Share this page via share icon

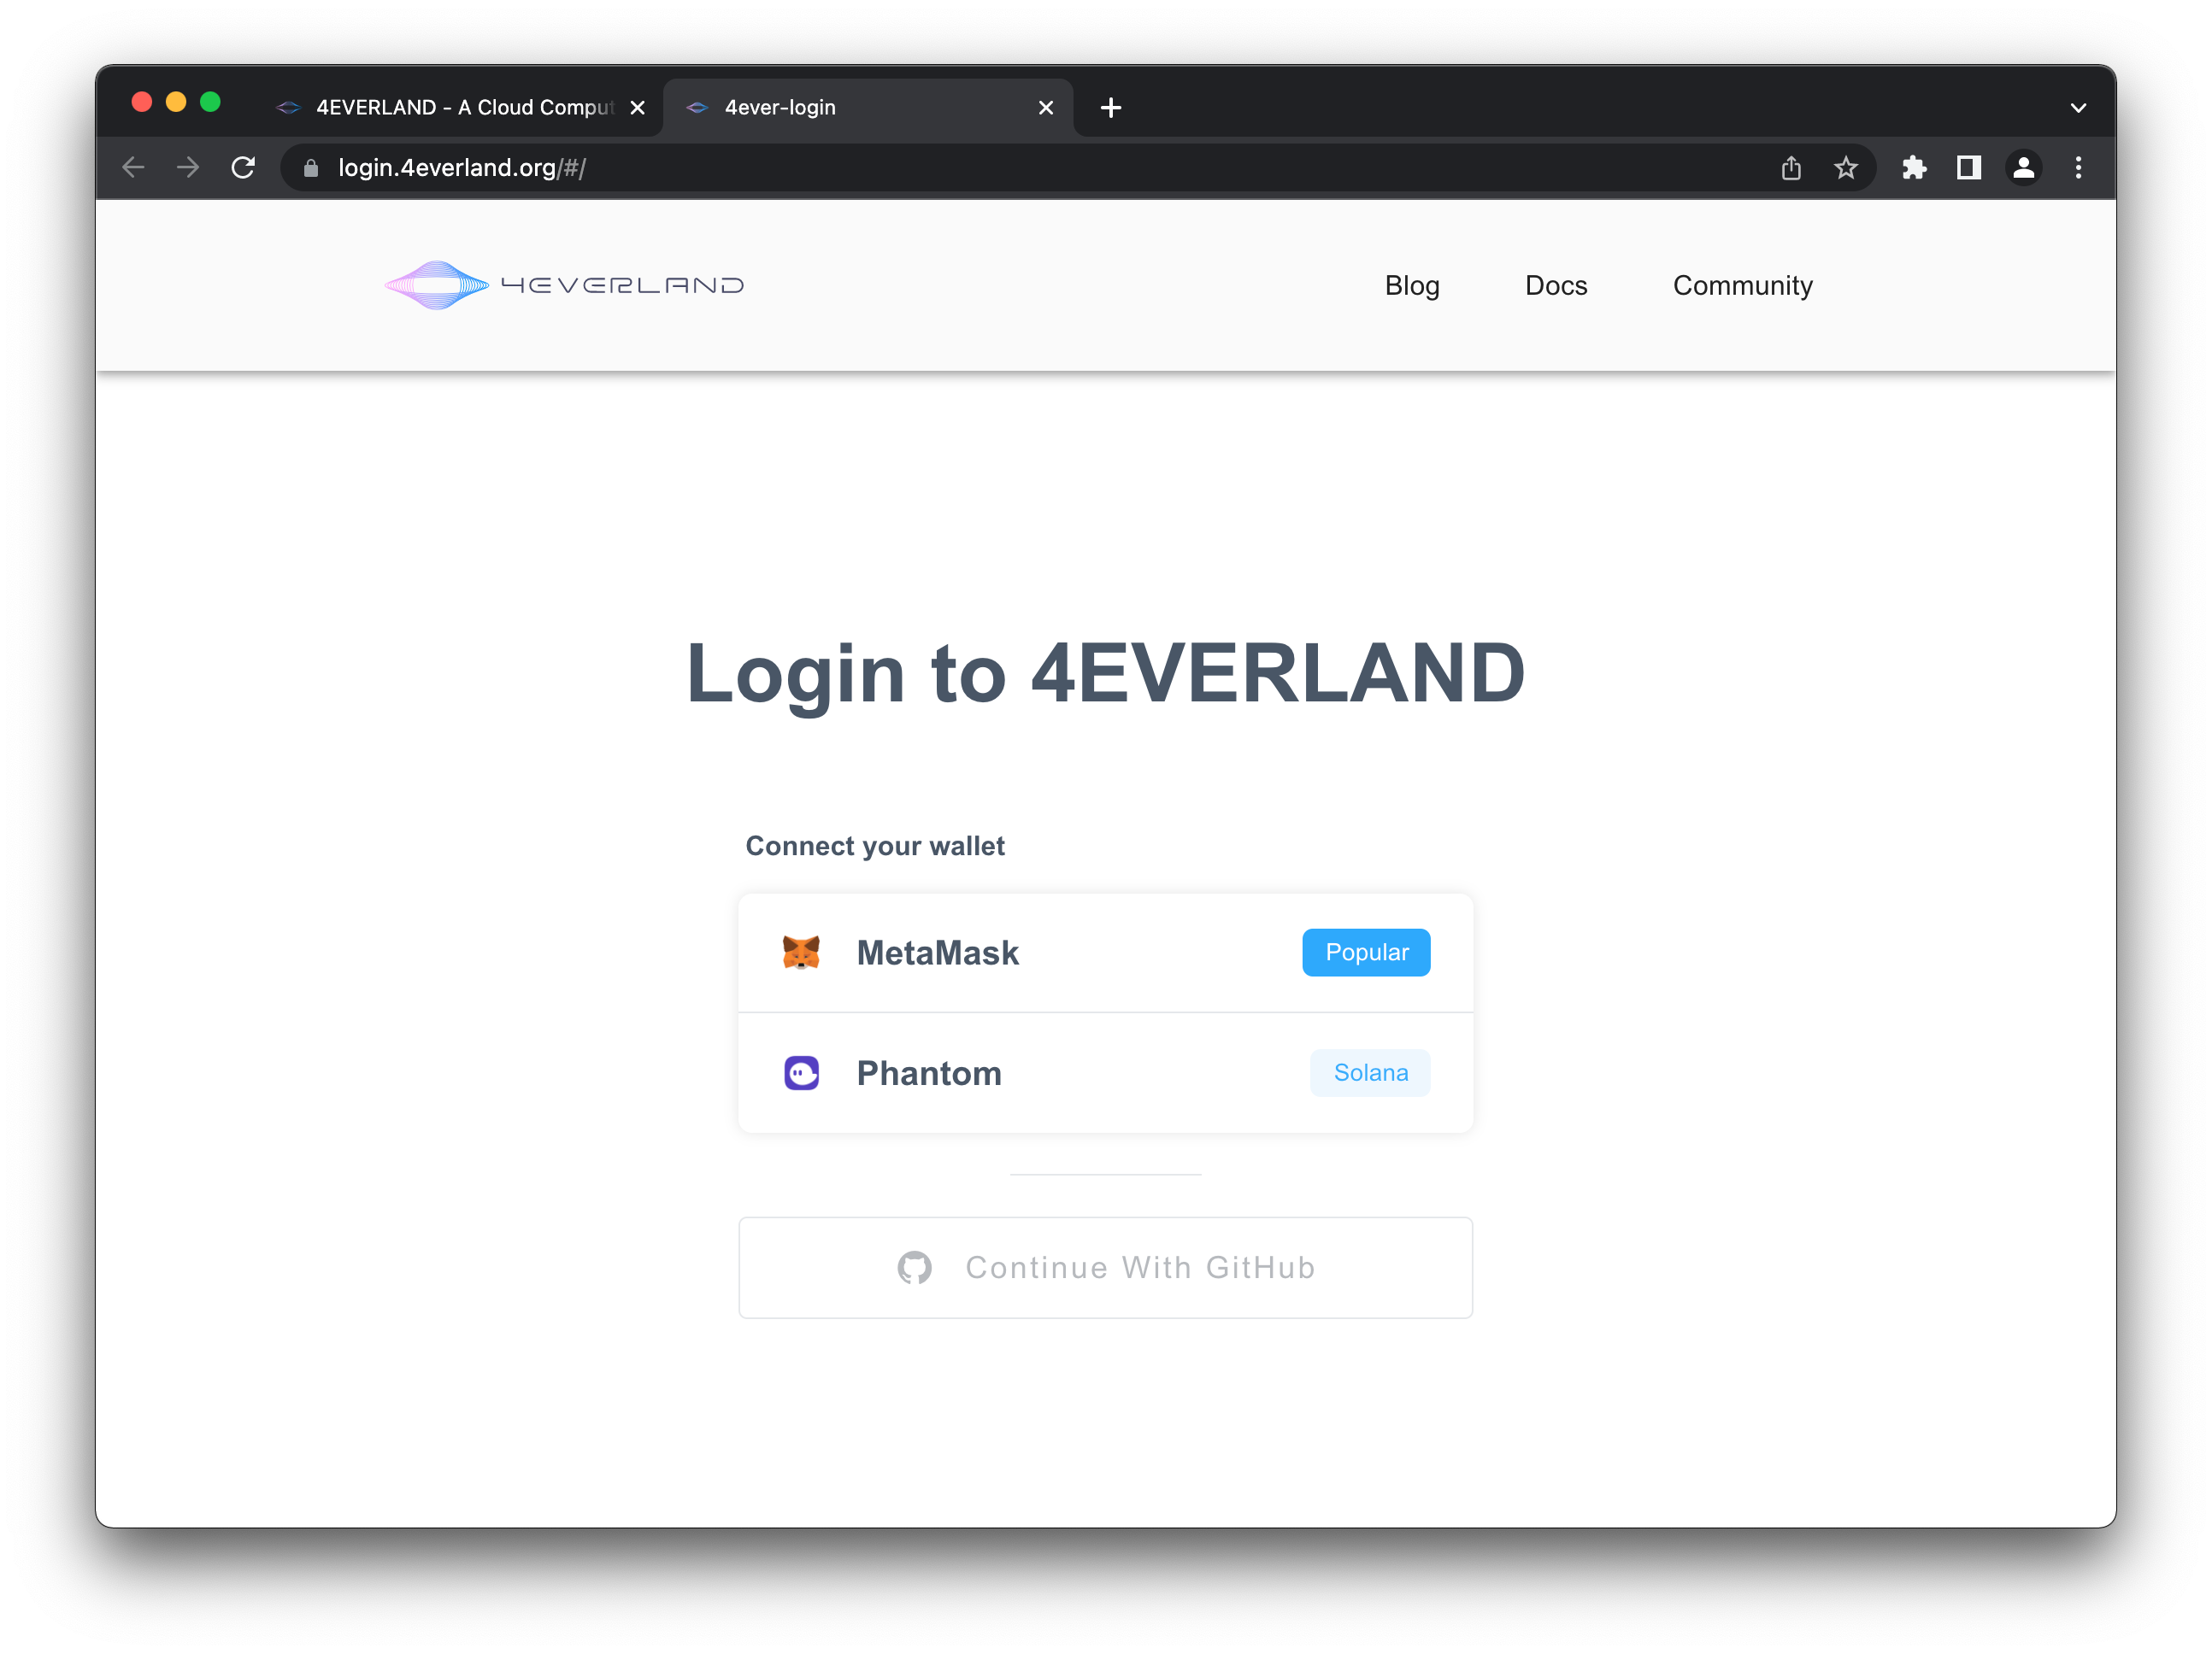click(x=1791, y=168)
